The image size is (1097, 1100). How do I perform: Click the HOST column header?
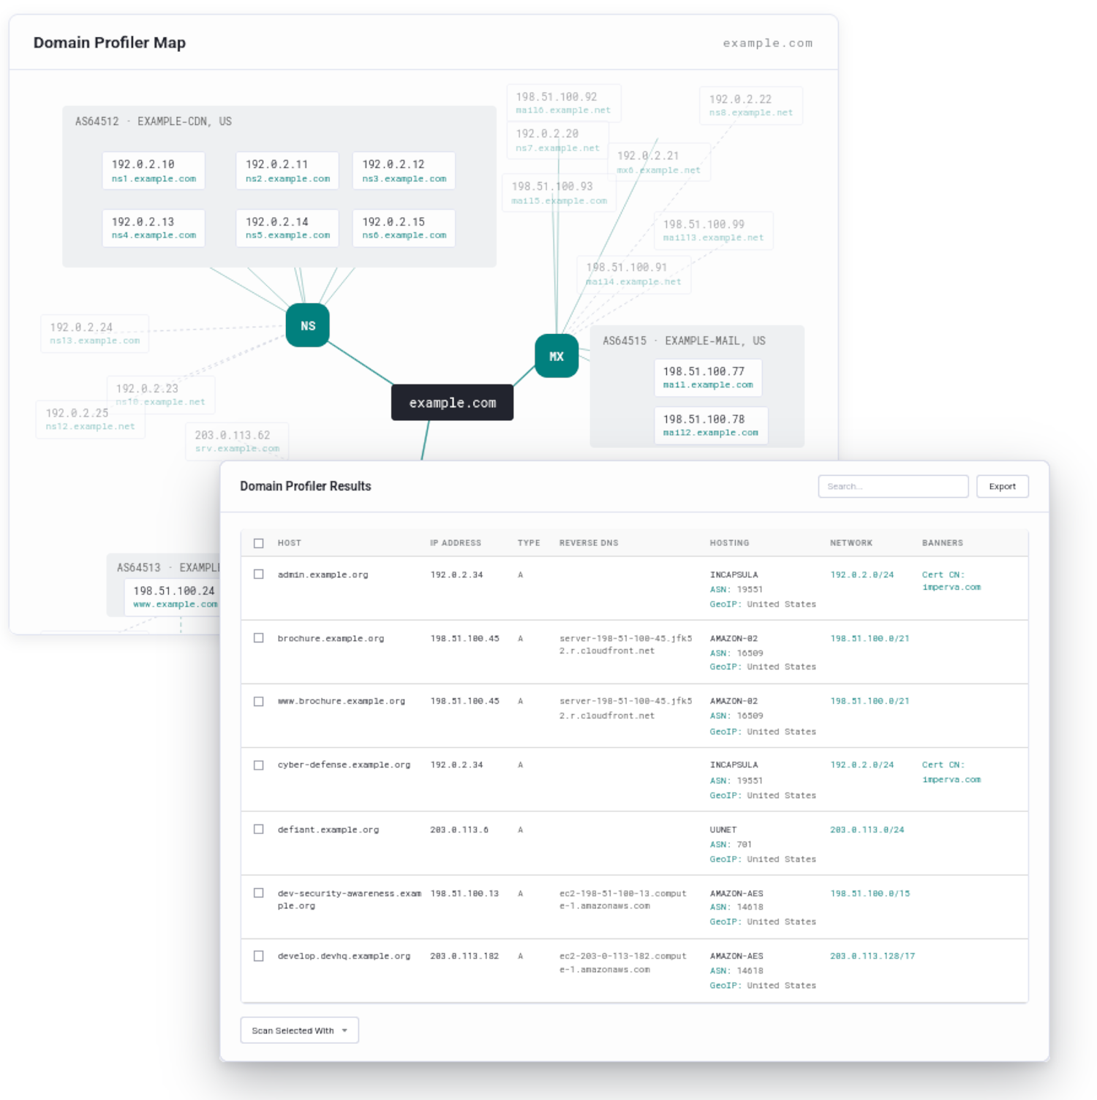click(290, 543)
